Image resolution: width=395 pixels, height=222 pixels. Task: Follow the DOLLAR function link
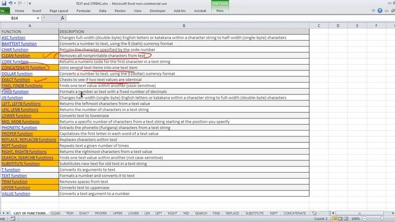tap(17, 73)
